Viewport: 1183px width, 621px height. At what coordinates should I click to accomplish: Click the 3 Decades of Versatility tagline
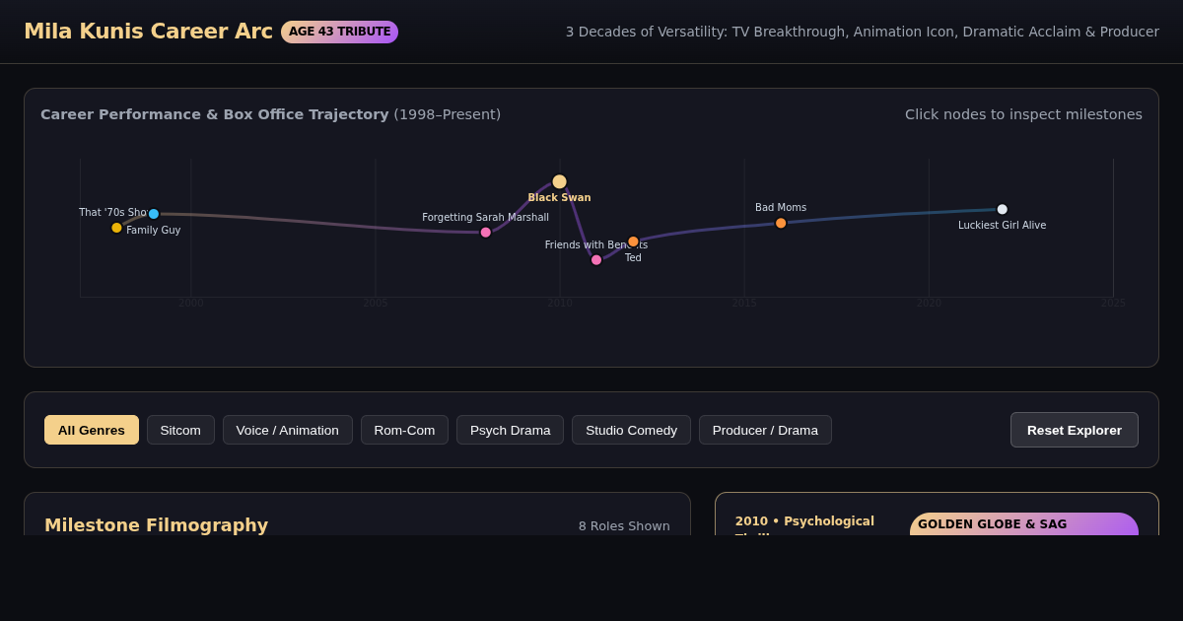pos(863,32)
